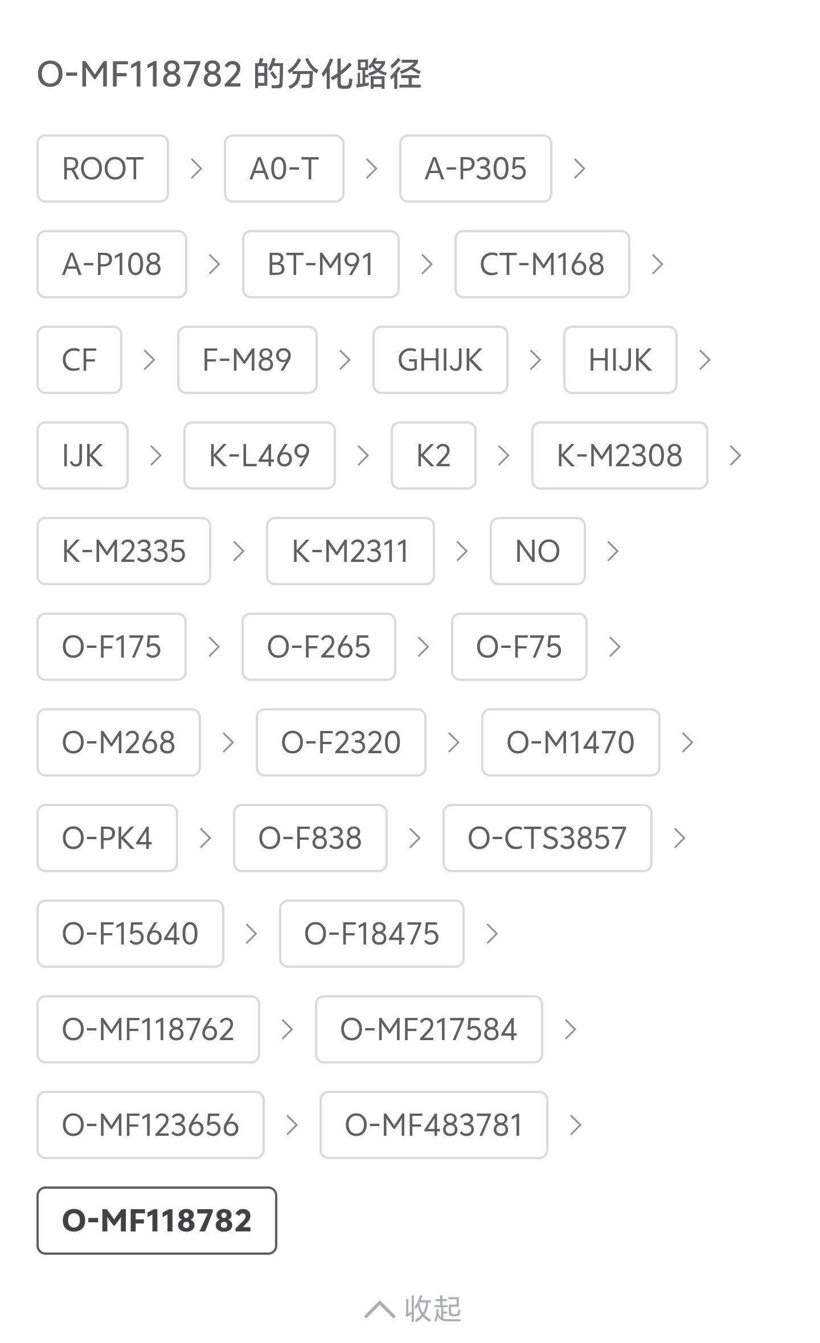Open the K-L469 node

pos(259,455)
